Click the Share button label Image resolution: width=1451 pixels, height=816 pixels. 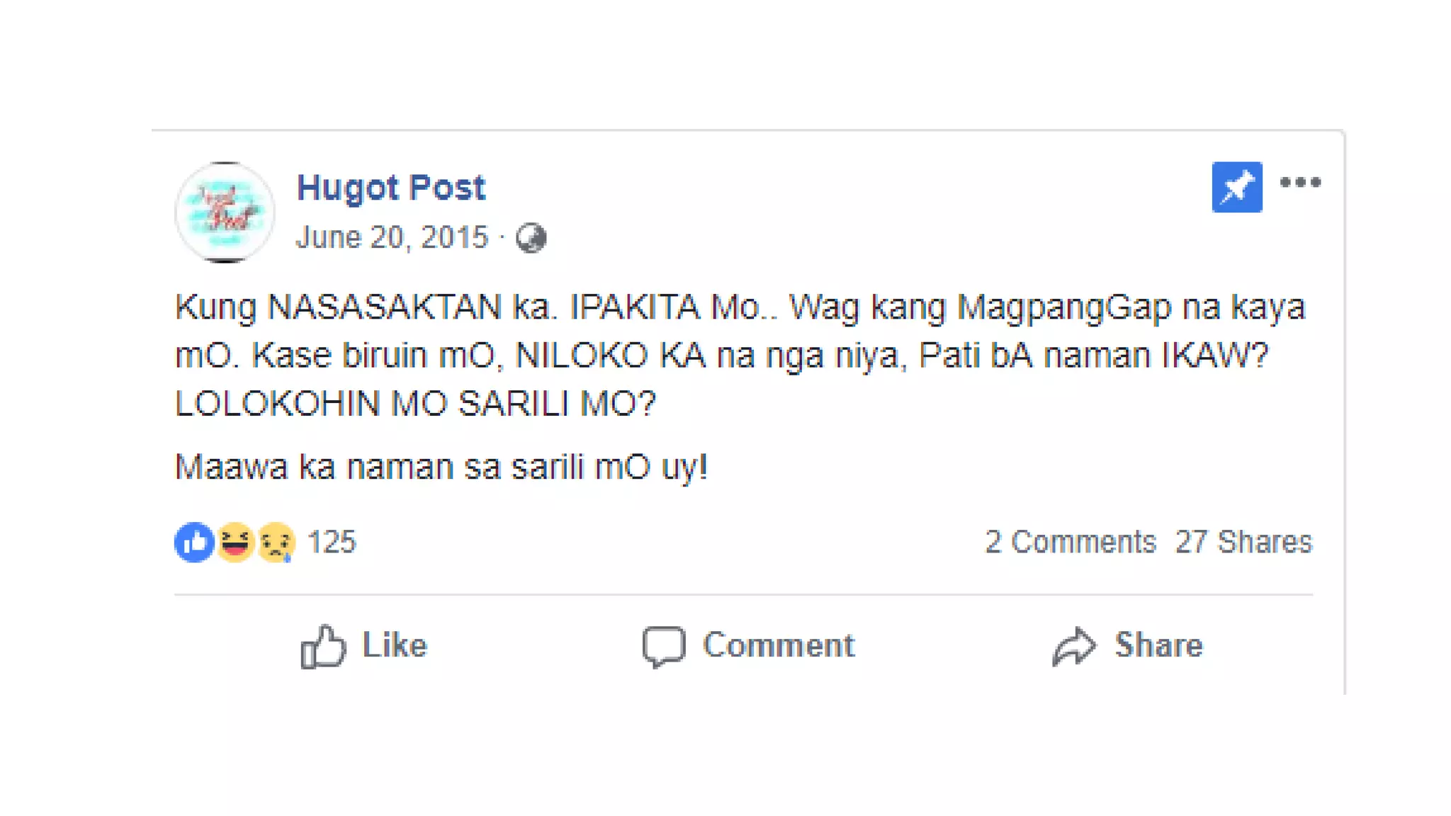(1159, 645)
